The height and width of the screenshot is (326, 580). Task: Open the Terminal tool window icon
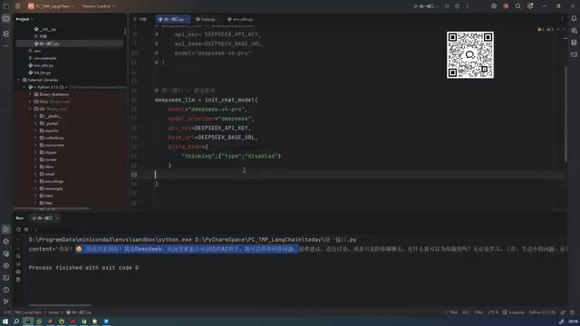(x=6, y=278)
